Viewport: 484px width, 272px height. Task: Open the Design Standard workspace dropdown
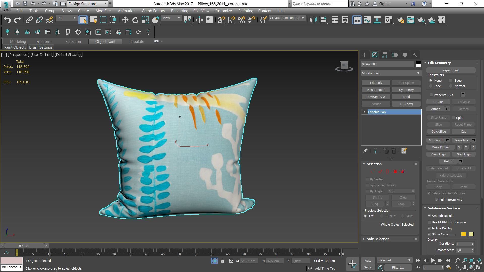point(87,4)
